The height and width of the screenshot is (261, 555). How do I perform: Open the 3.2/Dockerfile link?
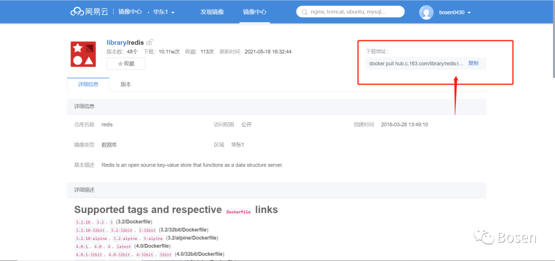click(135, 222)
